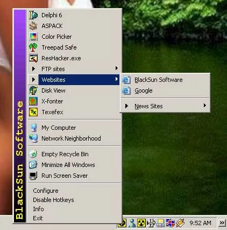The height and width of the screenshot is (230, 227).
Task: Click the radiation symbol tray icon
Action: pos(141,223)
